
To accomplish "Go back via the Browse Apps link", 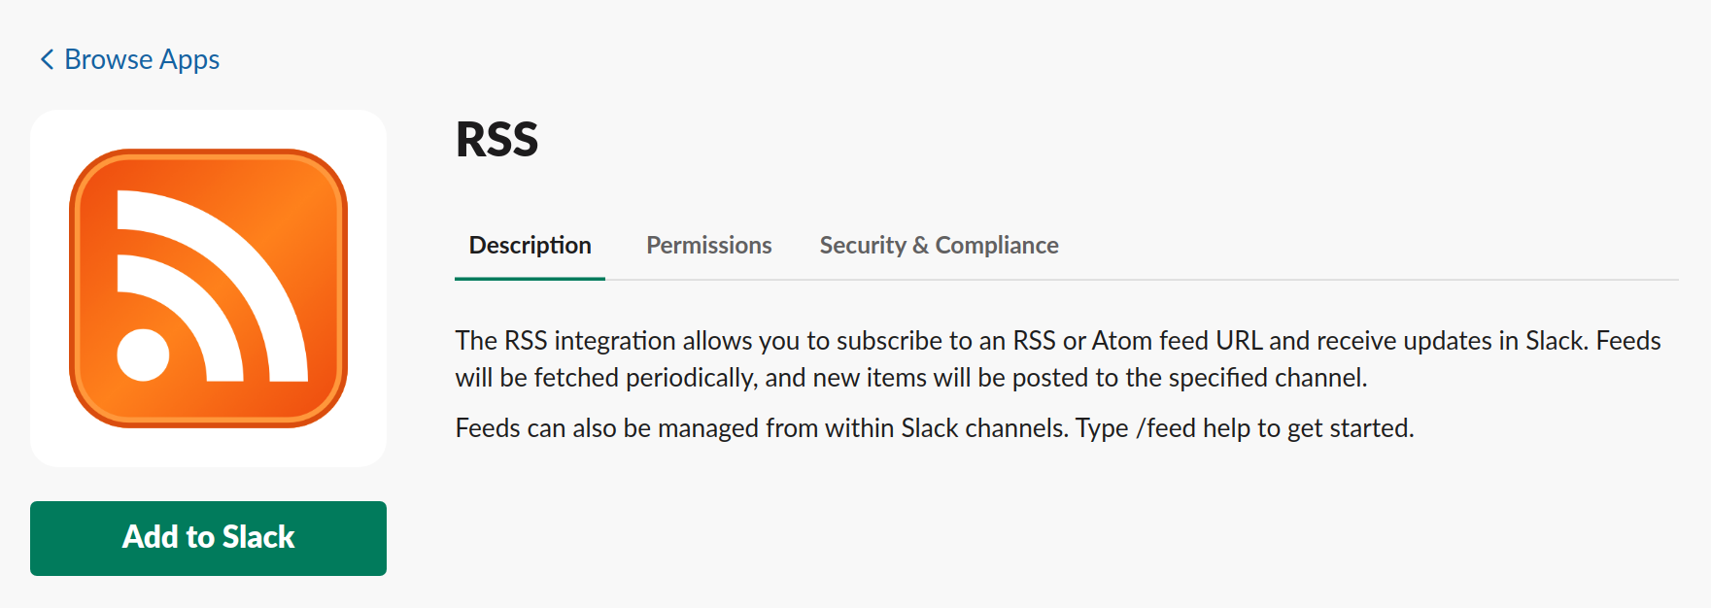I will pyautogui.click(x=130, y=60).
